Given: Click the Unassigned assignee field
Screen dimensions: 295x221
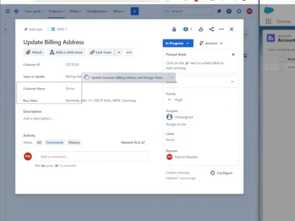Looking at the screenshot, I should [x=180, y=117].
